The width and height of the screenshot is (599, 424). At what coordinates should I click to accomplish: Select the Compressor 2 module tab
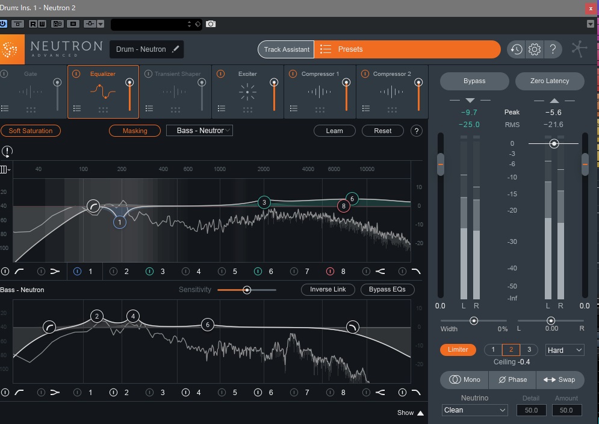coord(392,92)
